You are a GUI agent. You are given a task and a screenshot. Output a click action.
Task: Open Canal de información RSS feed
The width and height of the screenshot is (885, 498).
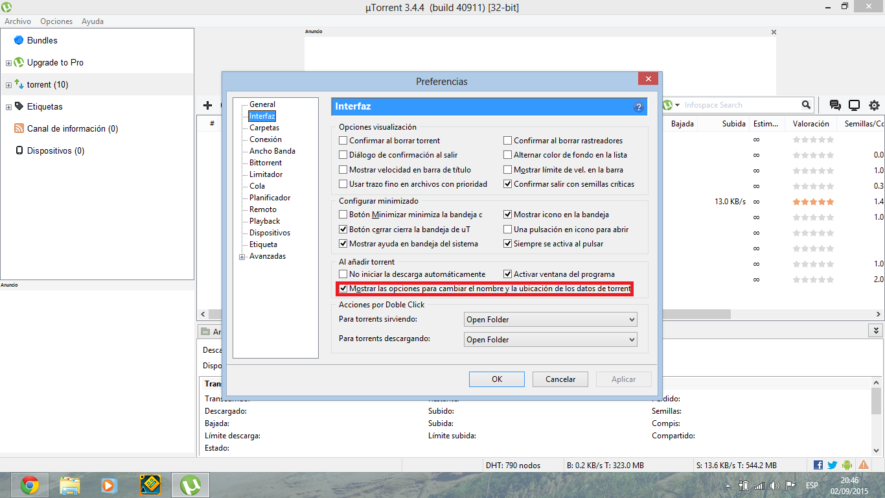click(73, 129)
